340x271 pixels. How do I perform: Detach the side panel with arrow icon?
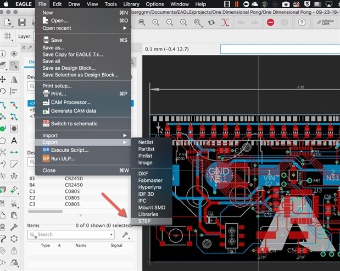[30, 47]
